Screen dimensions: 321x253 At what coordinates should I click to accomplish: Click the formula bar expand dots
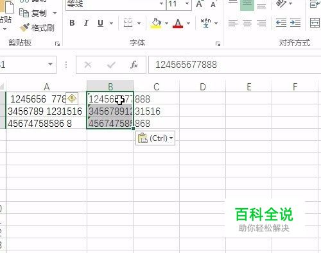[66, 65]
